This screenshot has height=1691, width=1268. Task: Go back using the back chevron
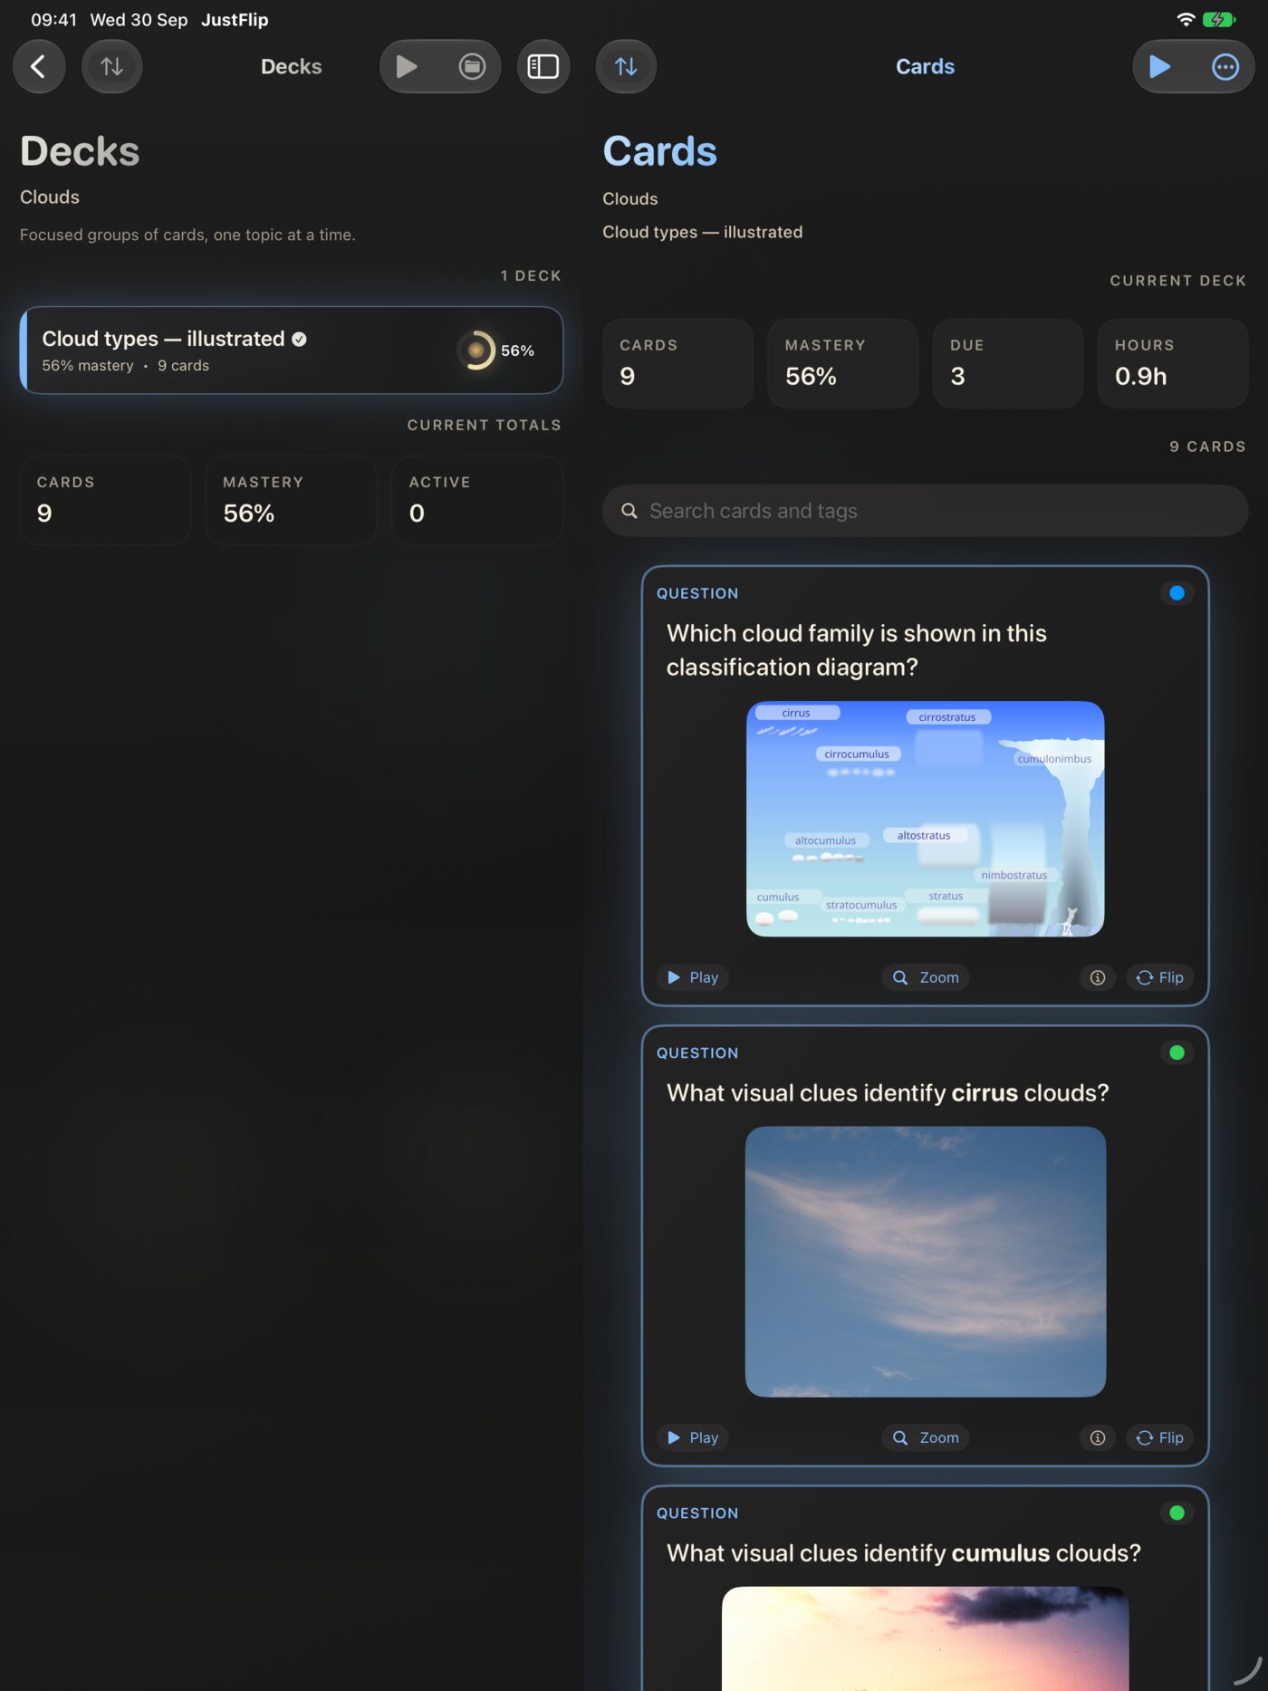pyautogui.click(x=39, y=66)
